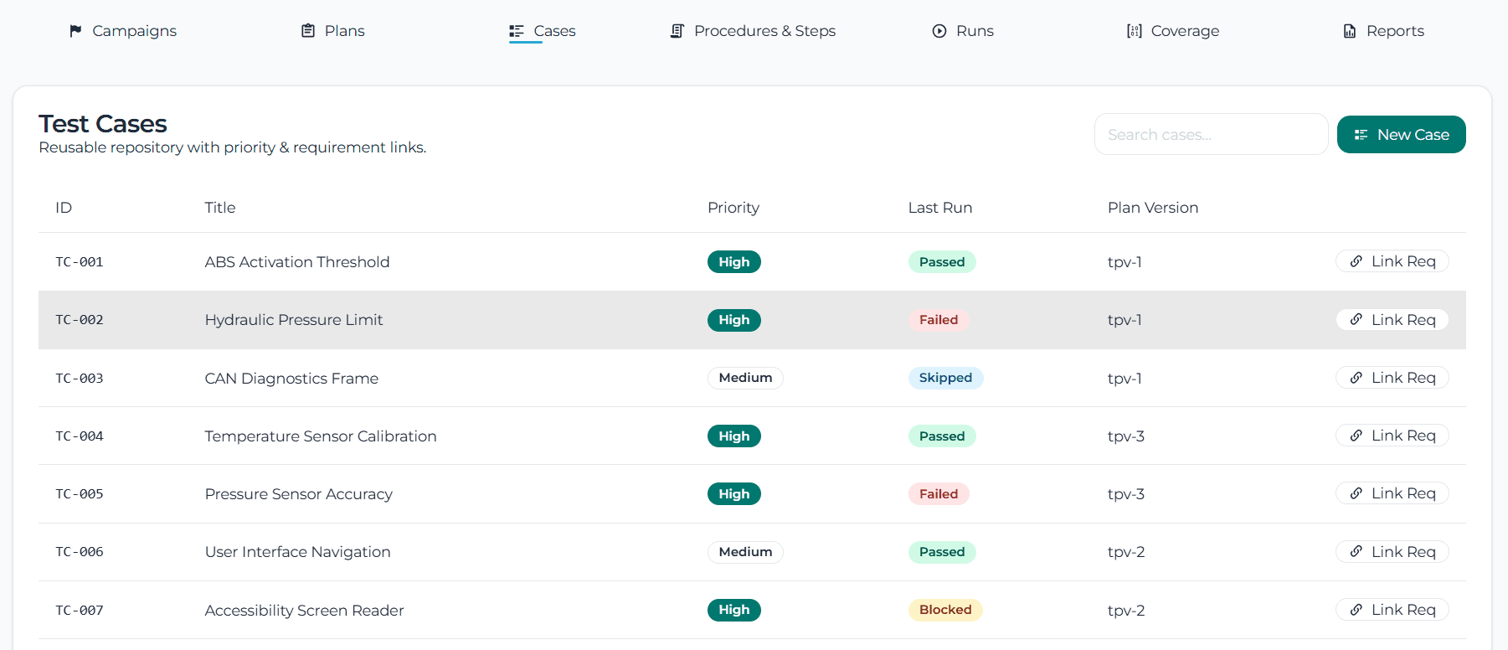This screenshot has width=1508, height=650.
Task: Click the Reports file icon
Action: pos(1350,31)
